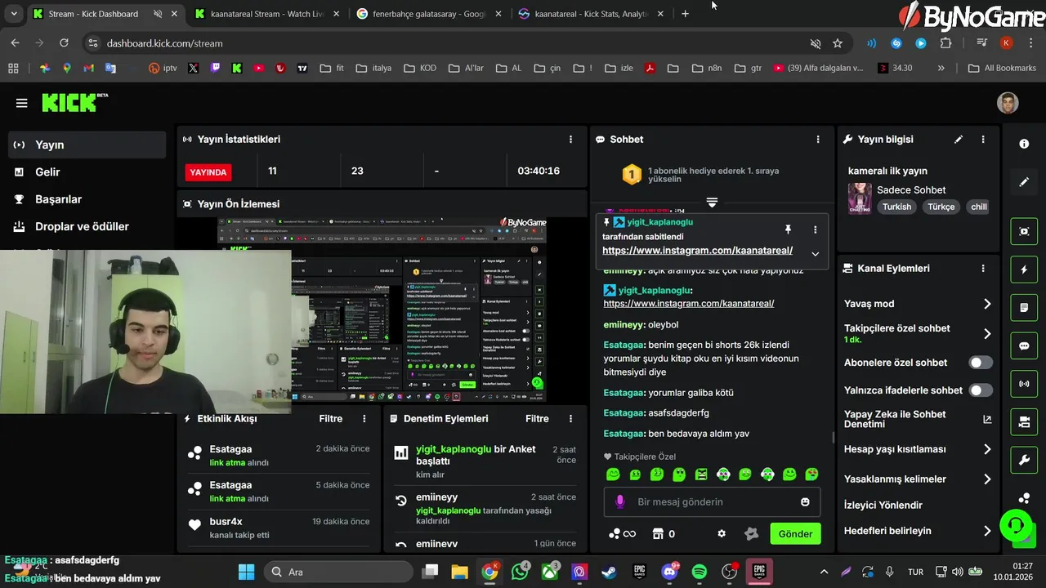
Task: Open Yayın İstatistikleri three-dot menu
Action: [x=570, y=140]
